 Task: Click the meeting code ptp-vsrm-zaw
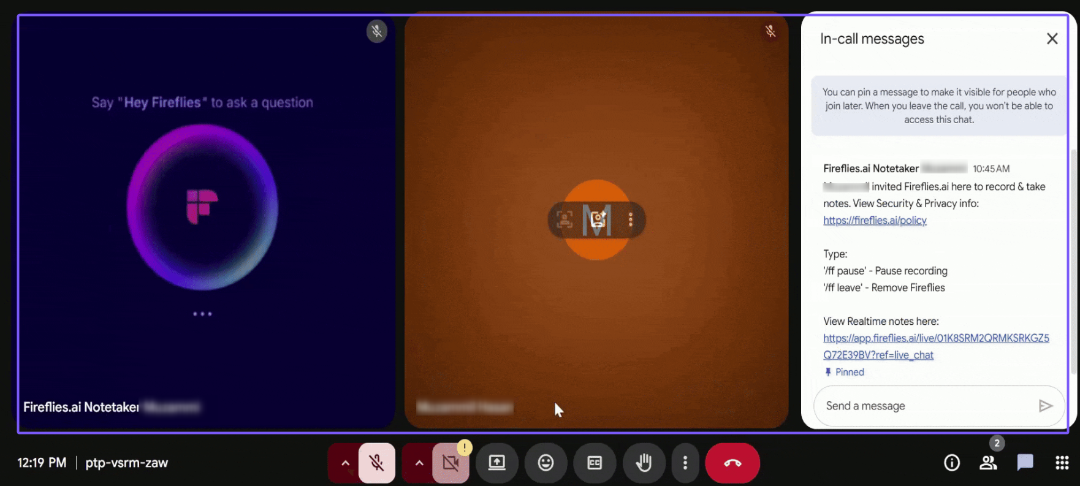tap(127, 463)
